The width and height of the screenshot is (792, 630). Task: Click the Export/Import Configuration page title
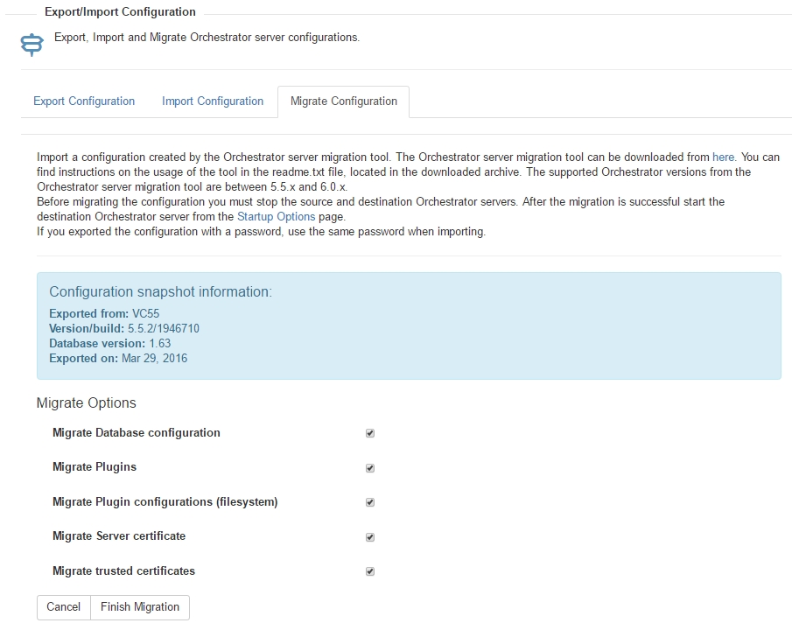[x=120, y=11]
